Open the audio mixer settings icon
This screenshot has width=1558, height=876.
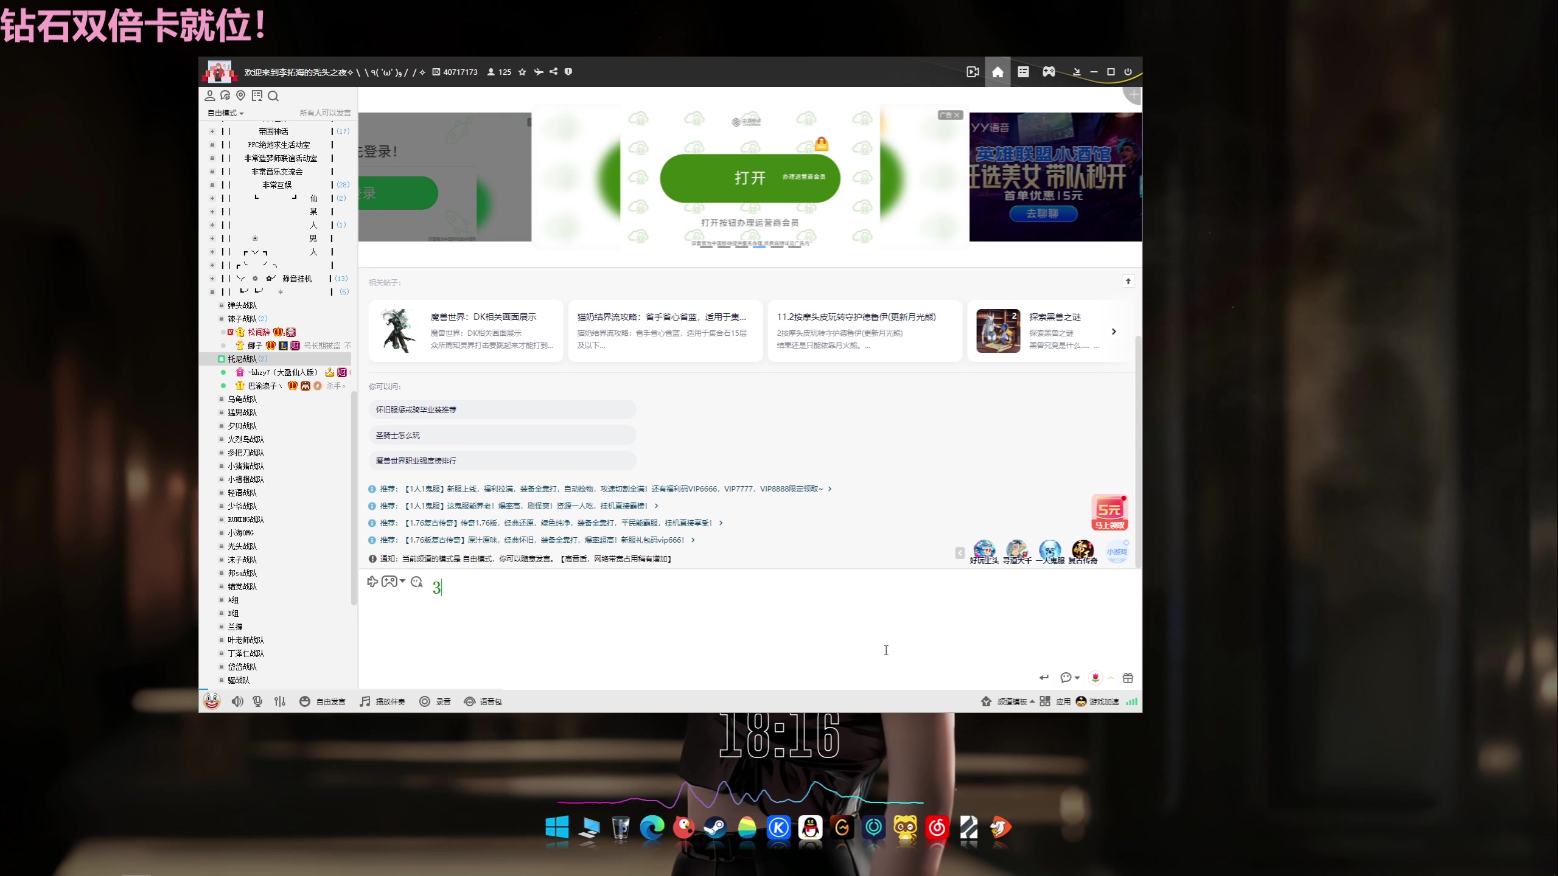tap(280, 701)
